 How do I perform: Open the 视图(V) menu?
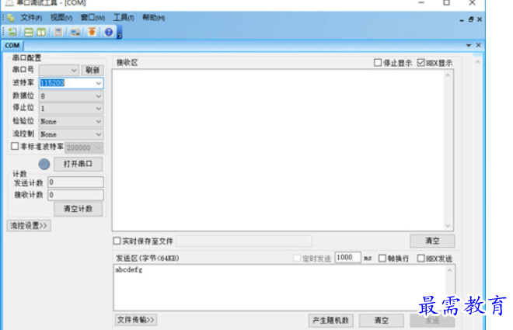tap(61, 18)
